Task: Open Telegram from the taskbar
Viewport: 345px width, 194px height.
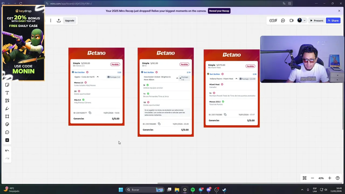Action: (x=201, y=190)
